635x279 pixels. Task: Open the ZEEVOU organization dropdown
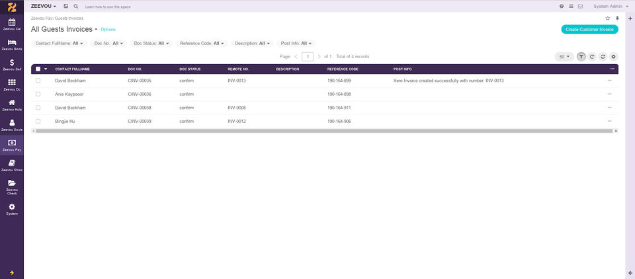pyautogui.click(x=44, y=7)
